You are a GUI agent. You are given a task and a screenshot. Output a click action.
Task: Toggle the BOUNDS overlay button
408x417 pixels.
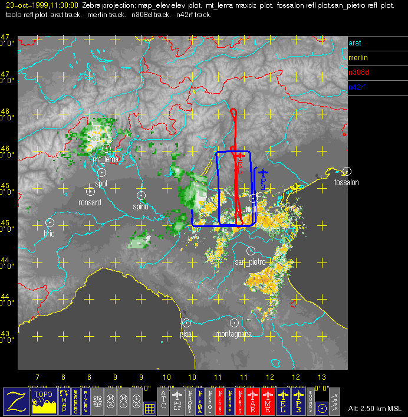(311, 402)
